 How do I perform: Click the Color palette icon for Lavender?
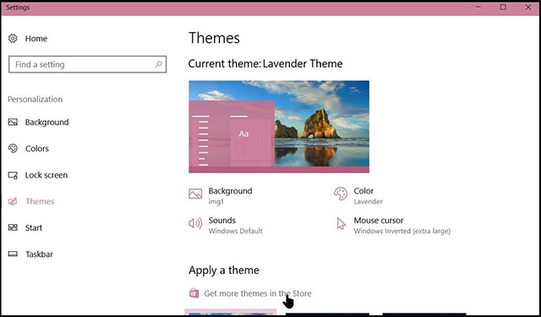pos(341,194)
